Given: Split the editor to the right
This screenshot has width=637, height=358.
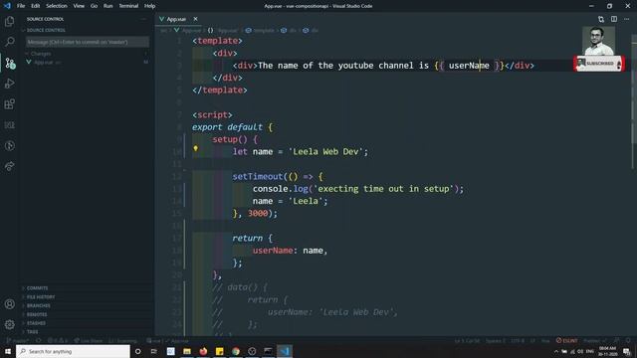Looking at the screenshot, I should tap(614, 19).
